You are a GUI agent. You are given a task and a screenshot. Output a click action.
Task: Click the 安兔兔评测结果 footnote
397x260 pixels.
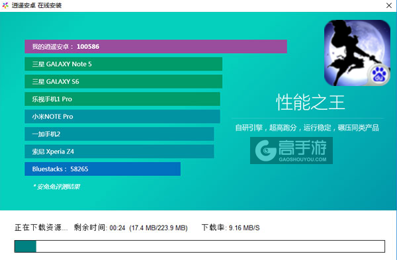pyautogui.click(x=56, y=187)
